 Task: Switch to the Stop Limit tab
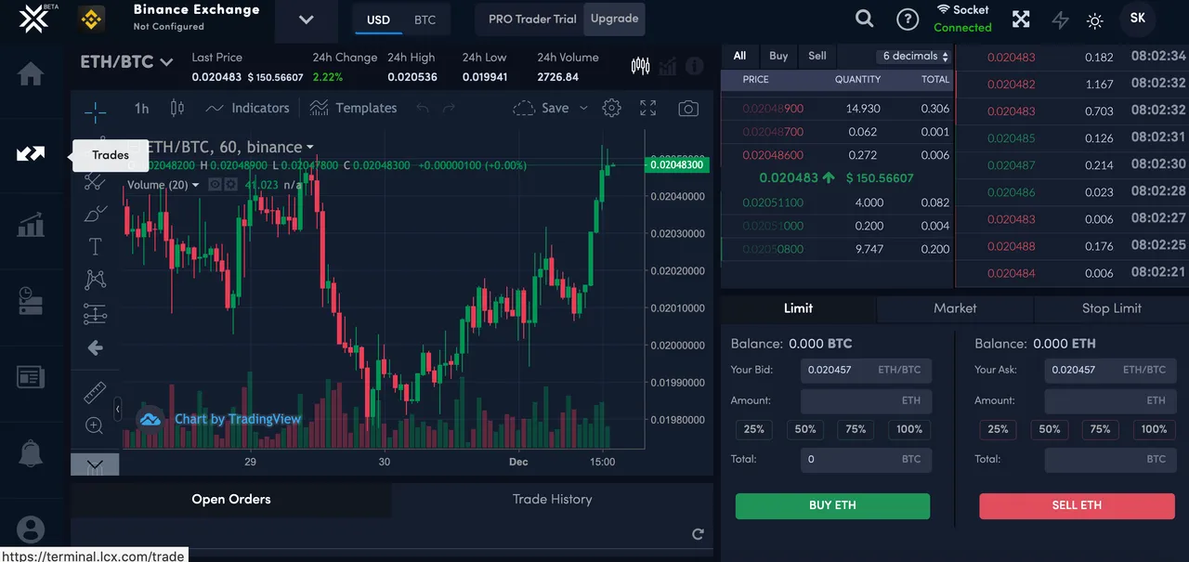click(1111, 308)
